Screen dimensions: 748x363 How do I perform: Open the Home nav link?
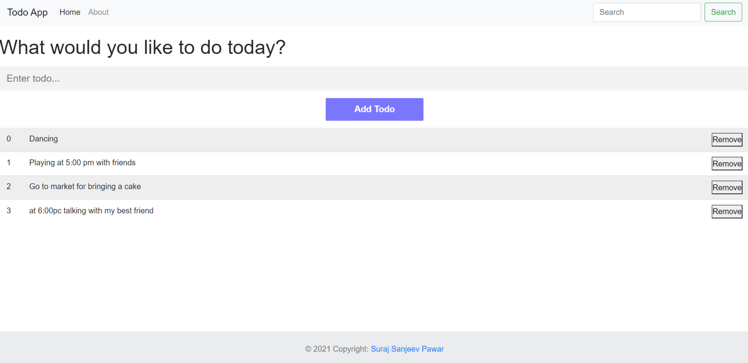[x=70, y=12]
